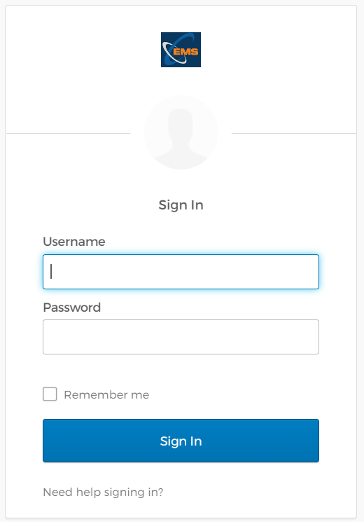
Task: Click the gray user avatar silhouette
Action: point(181,132)
